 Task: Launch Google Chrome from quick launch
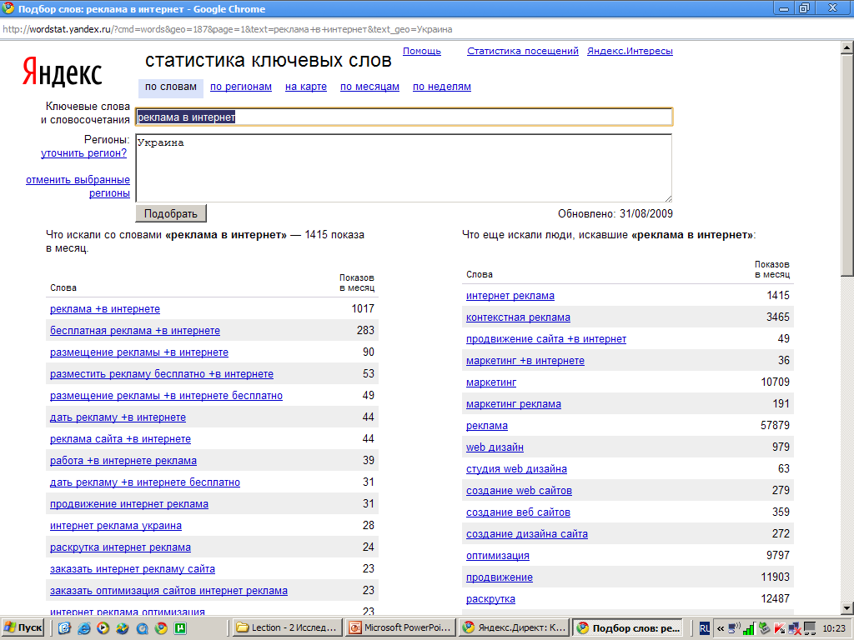point(161,628)
